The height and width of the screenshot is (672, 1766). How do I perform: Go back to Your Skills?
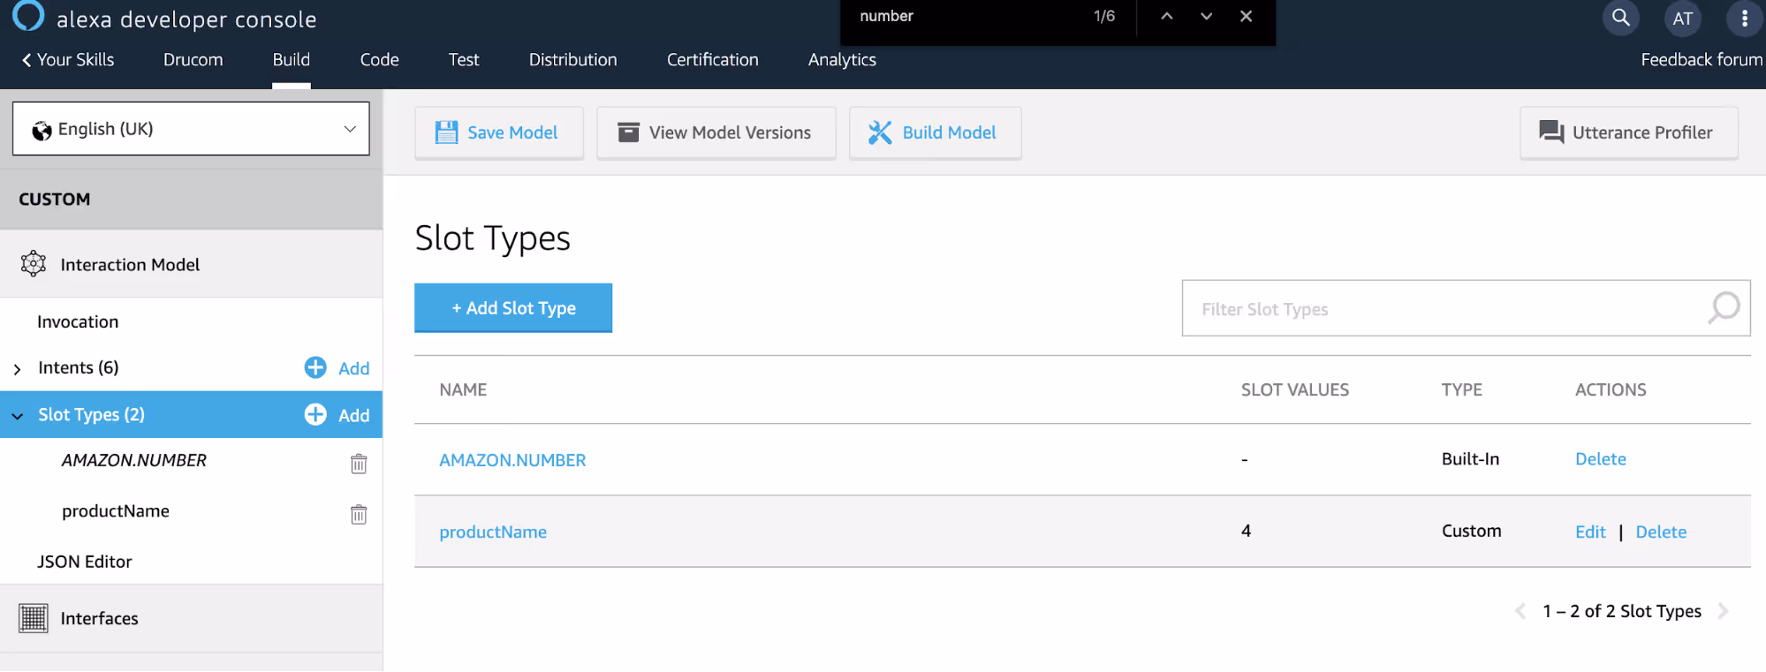point(68,59)
